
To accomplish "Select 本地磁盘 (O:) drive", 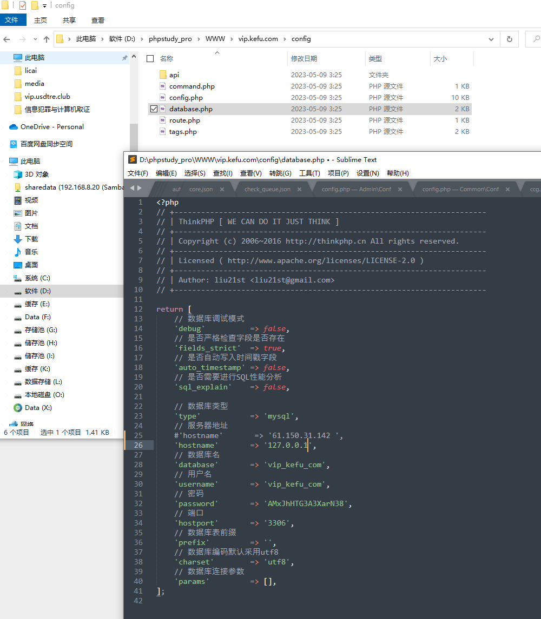I will pos(44,395).
